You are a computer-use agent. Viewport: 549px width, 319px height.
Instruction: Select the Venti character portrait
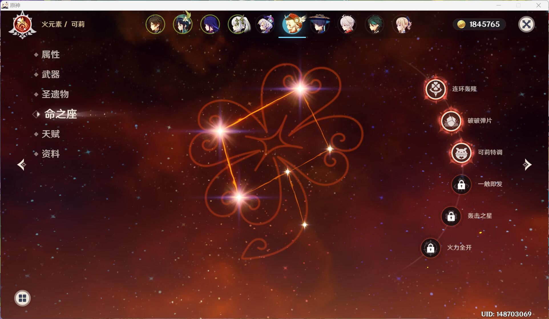click(x=183, y=24)
